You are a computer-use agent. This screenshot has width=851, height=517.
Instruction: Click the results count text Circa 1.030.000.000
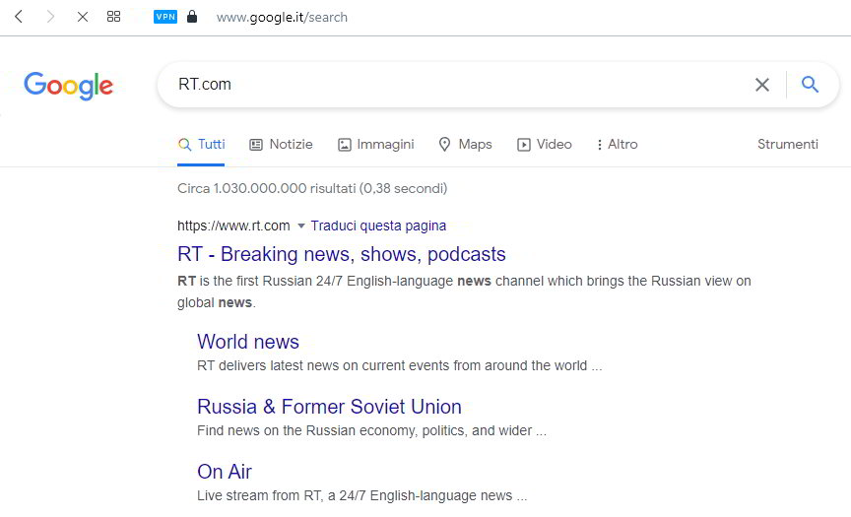(312, 189)
